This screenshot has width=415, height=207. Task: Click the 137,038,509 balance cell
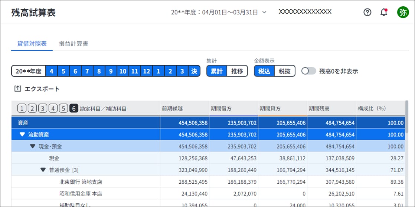(331, 158)
